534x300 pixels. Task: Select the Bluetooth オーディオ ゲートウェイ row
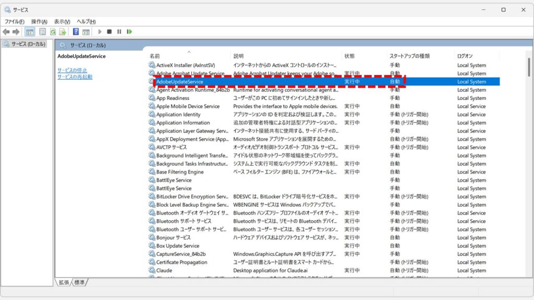tap(324, 213)
